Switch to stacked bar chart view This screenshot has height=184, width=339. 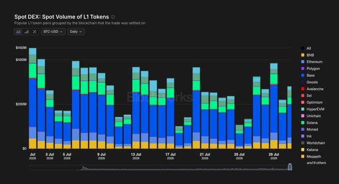coord(18,31)
